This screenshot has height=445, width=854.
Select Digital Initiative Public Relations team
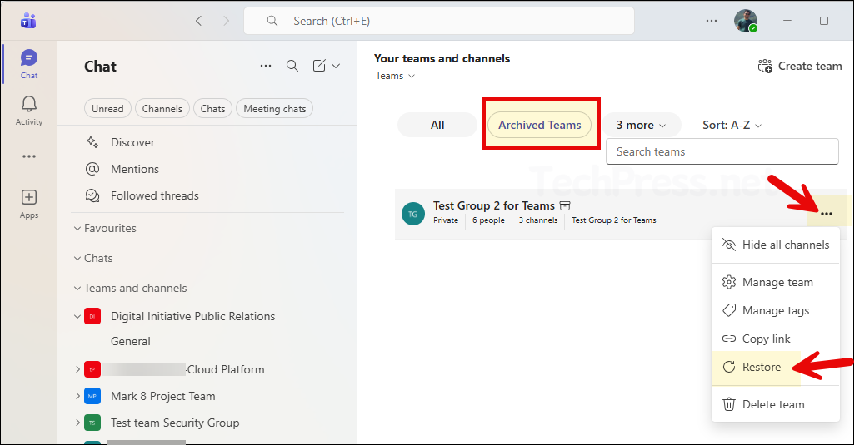192,316
